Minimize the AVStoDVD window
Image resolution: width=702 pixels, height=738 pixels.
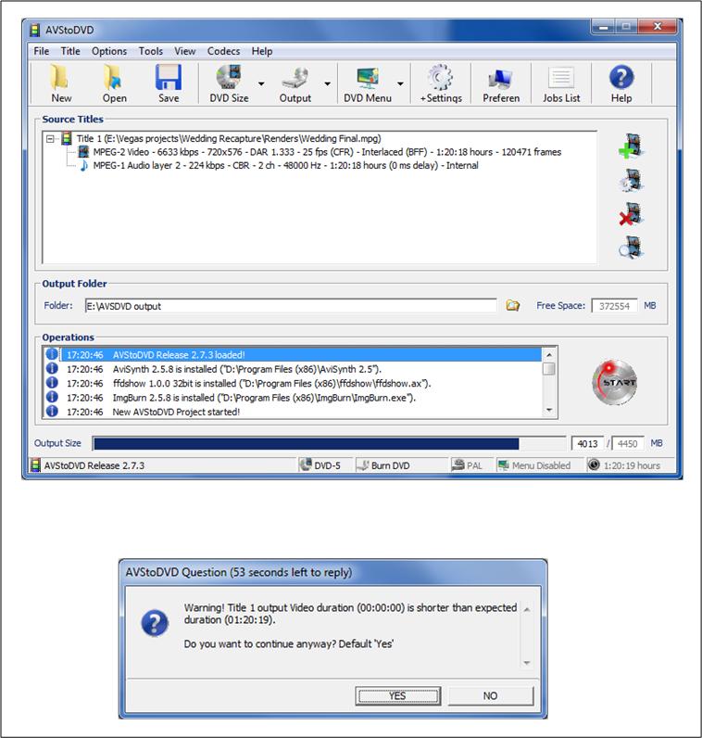pyautogui.click(x=603, y=27)
